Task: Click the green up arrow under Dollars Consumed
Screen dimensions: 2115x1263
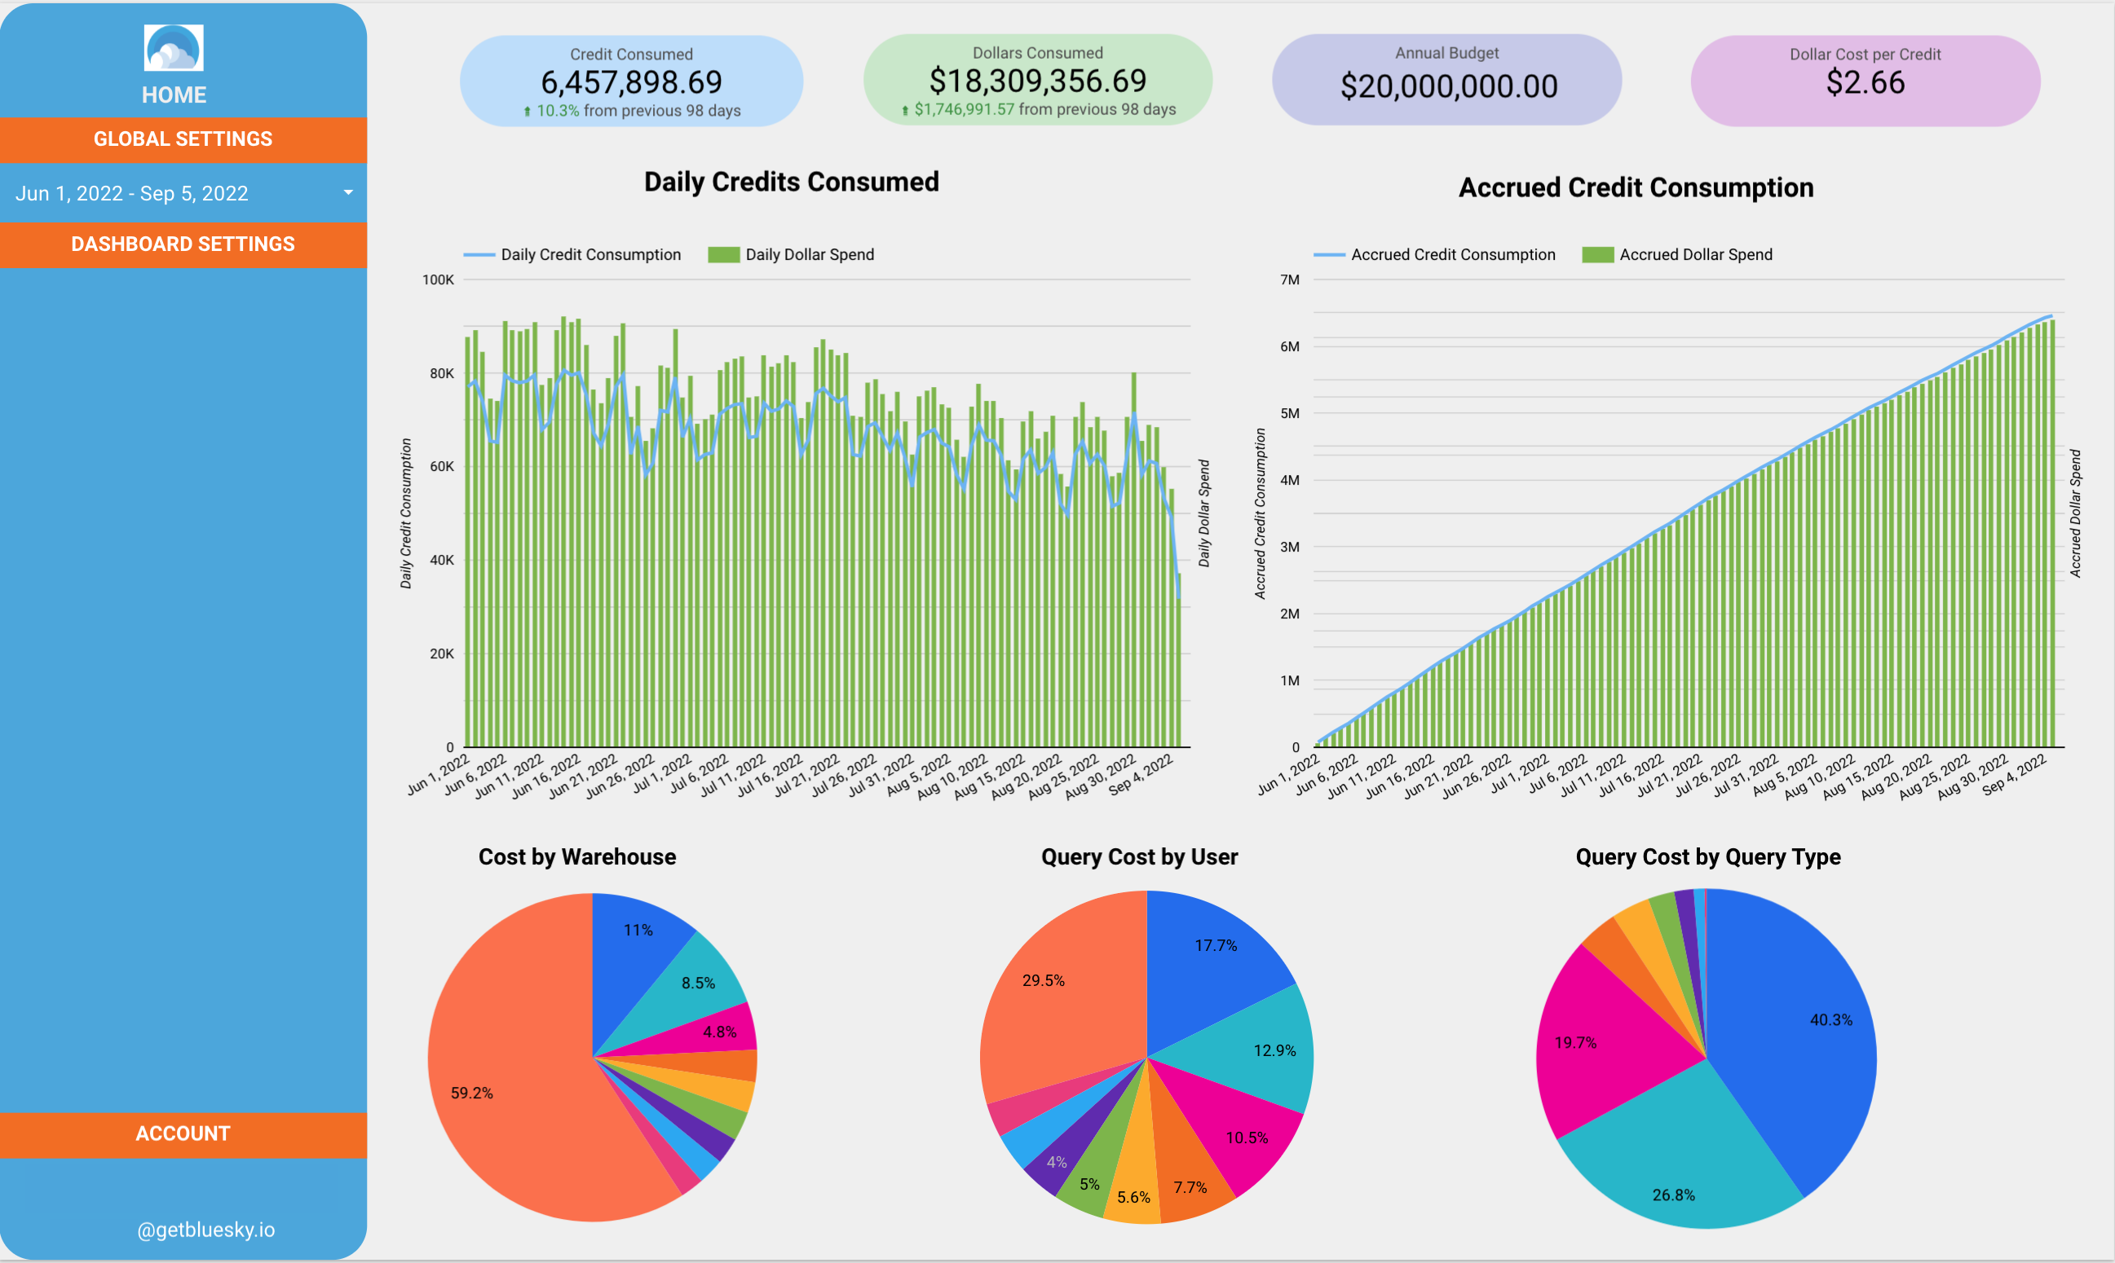Action: (x=904, y=110)
